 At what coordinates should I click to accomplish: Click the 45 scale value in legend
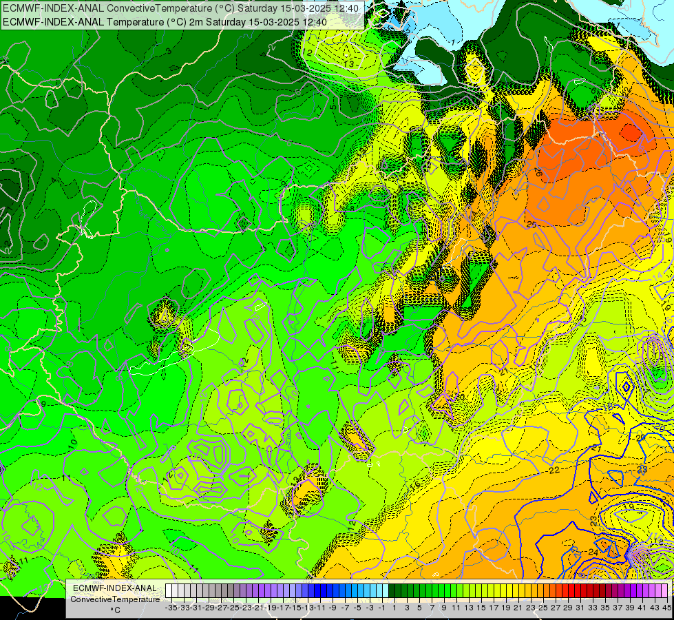[x=666, y=608]
